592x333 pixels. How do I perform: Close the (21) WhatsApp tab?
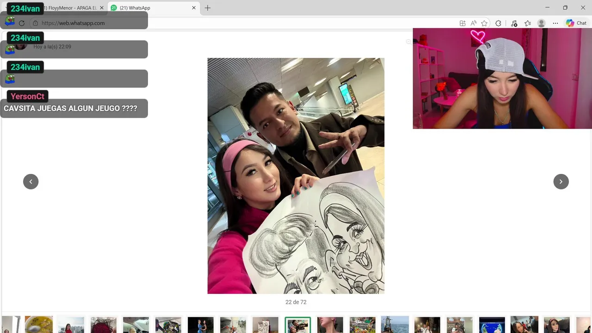pyautogui.click(x=194, y=8)
